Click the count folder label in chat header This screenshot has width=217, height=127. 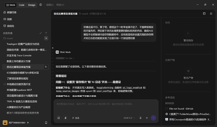[83, 14]
